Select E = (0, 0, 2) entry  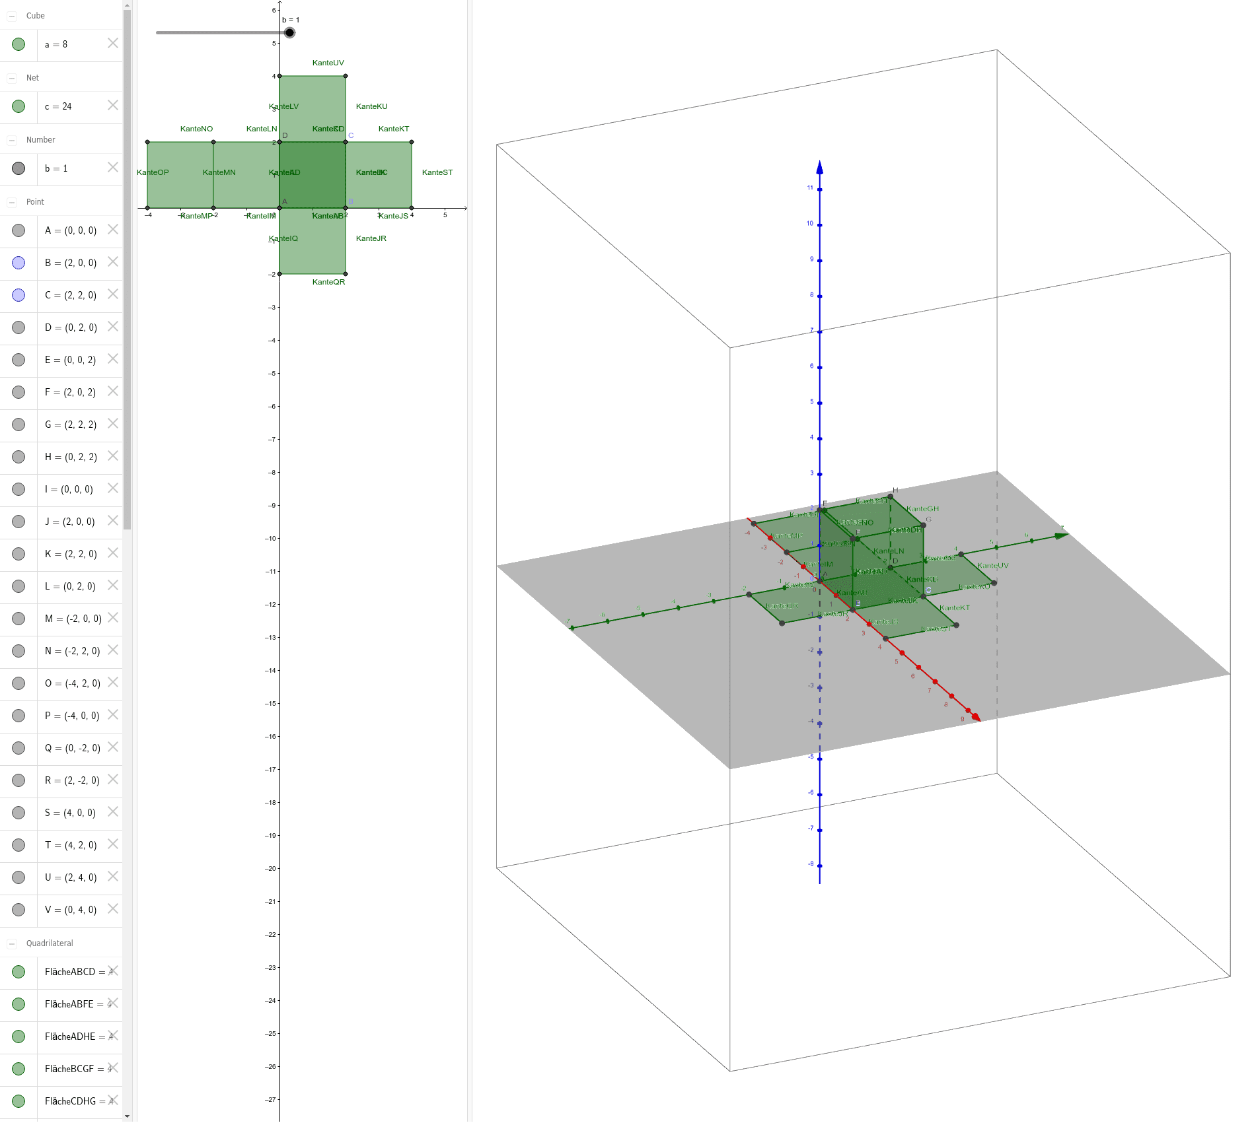tap(71, 360)
